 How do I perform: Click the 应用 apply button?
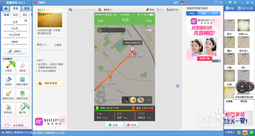click(x=114, y=125)
